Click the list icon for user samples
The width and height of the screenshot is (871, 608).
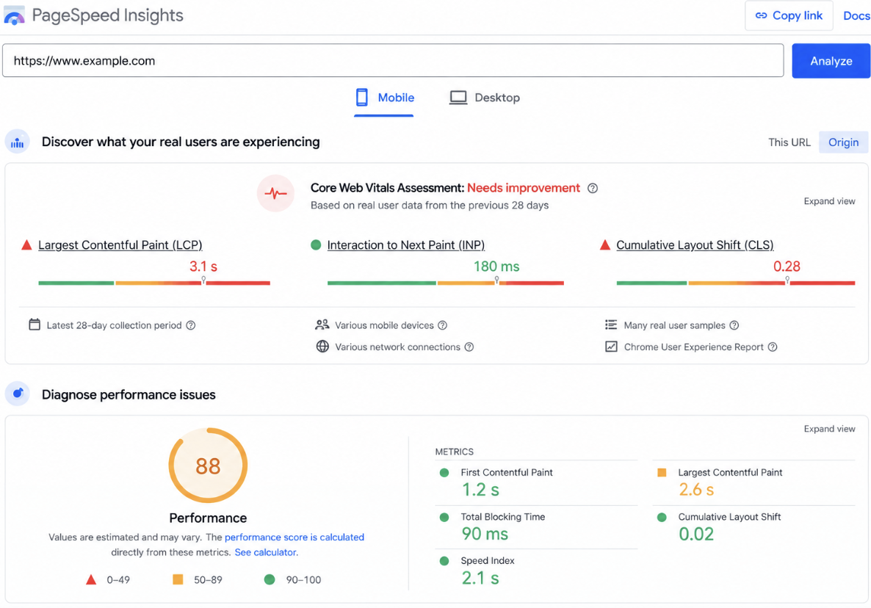[x=610, y=325]
